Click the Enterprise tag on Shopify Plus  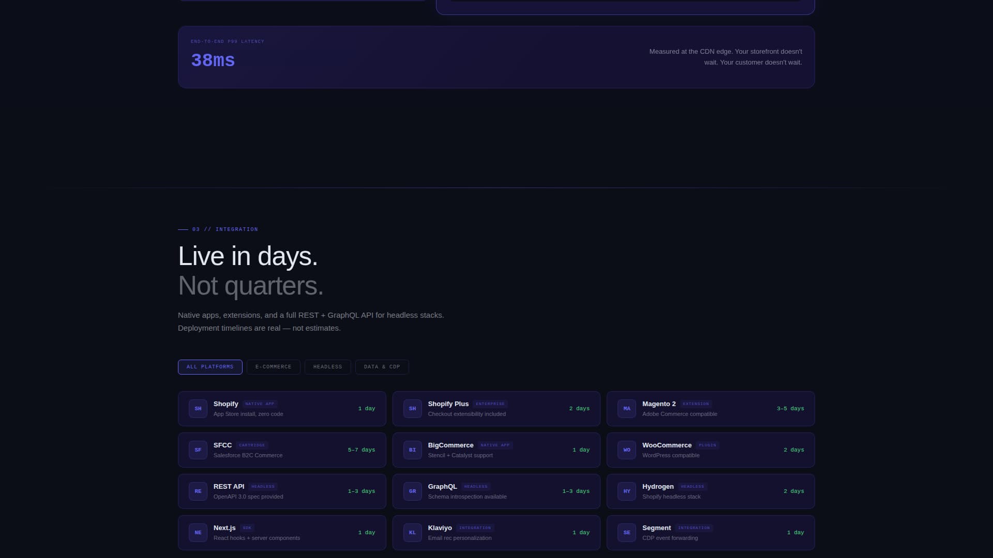pos(490,404)
